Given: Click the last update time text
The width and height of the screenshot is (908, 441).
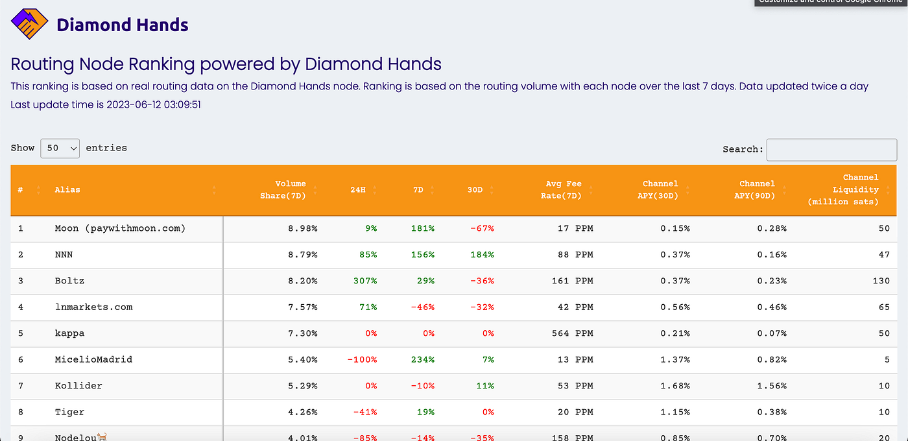Looking at the screenshot, I should click(106, 104).
